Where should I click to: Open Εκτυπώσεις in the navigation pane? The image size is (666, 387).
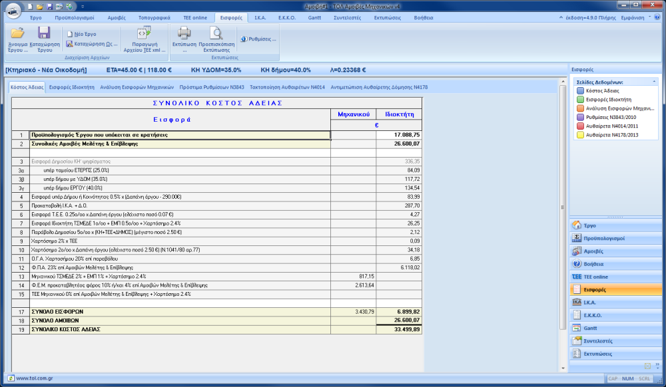click(615, 354)
